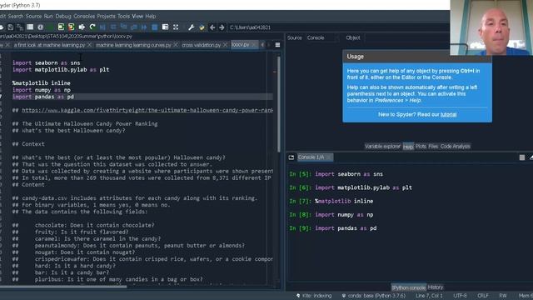Maximize the current pane icon

coord(165,27)
